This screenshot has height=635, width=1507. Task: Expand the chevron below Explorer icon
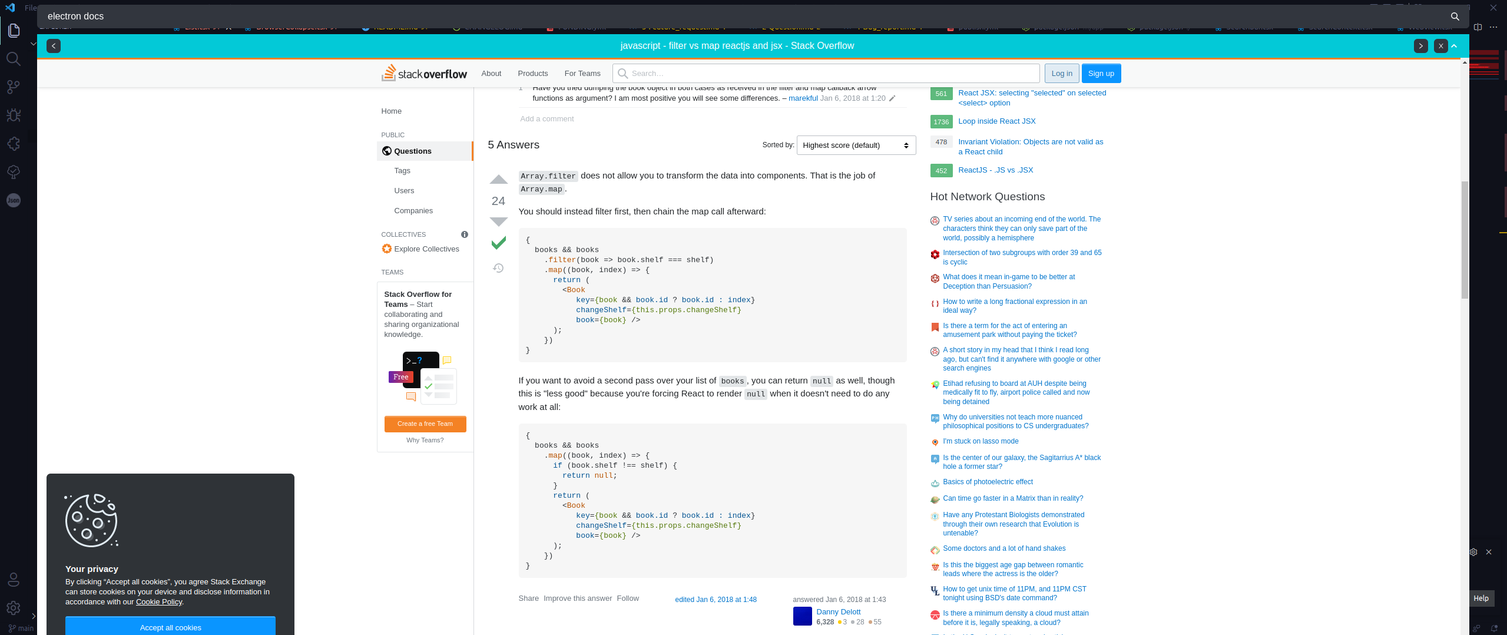(34, 44)
